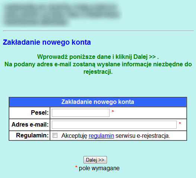This screenshot has height=178, width=196.
Task: Click the Dalej >> button
Action: 95,160
